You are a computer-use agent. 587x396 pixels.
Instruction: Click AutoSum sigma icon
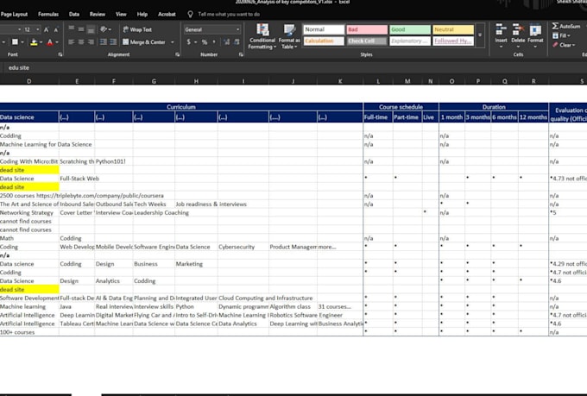tap(555, 26)
